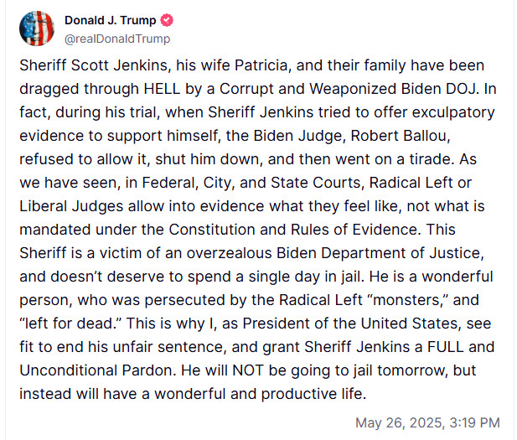Click the word FULL in post
517x440 pixels.
[x=446, y=347]
